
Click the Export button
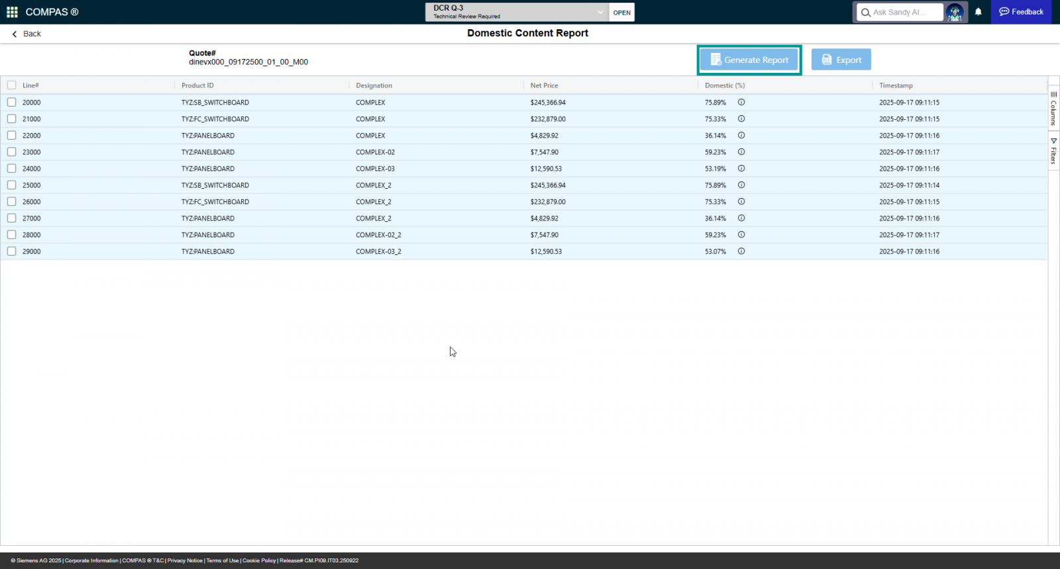pos(841,60)
